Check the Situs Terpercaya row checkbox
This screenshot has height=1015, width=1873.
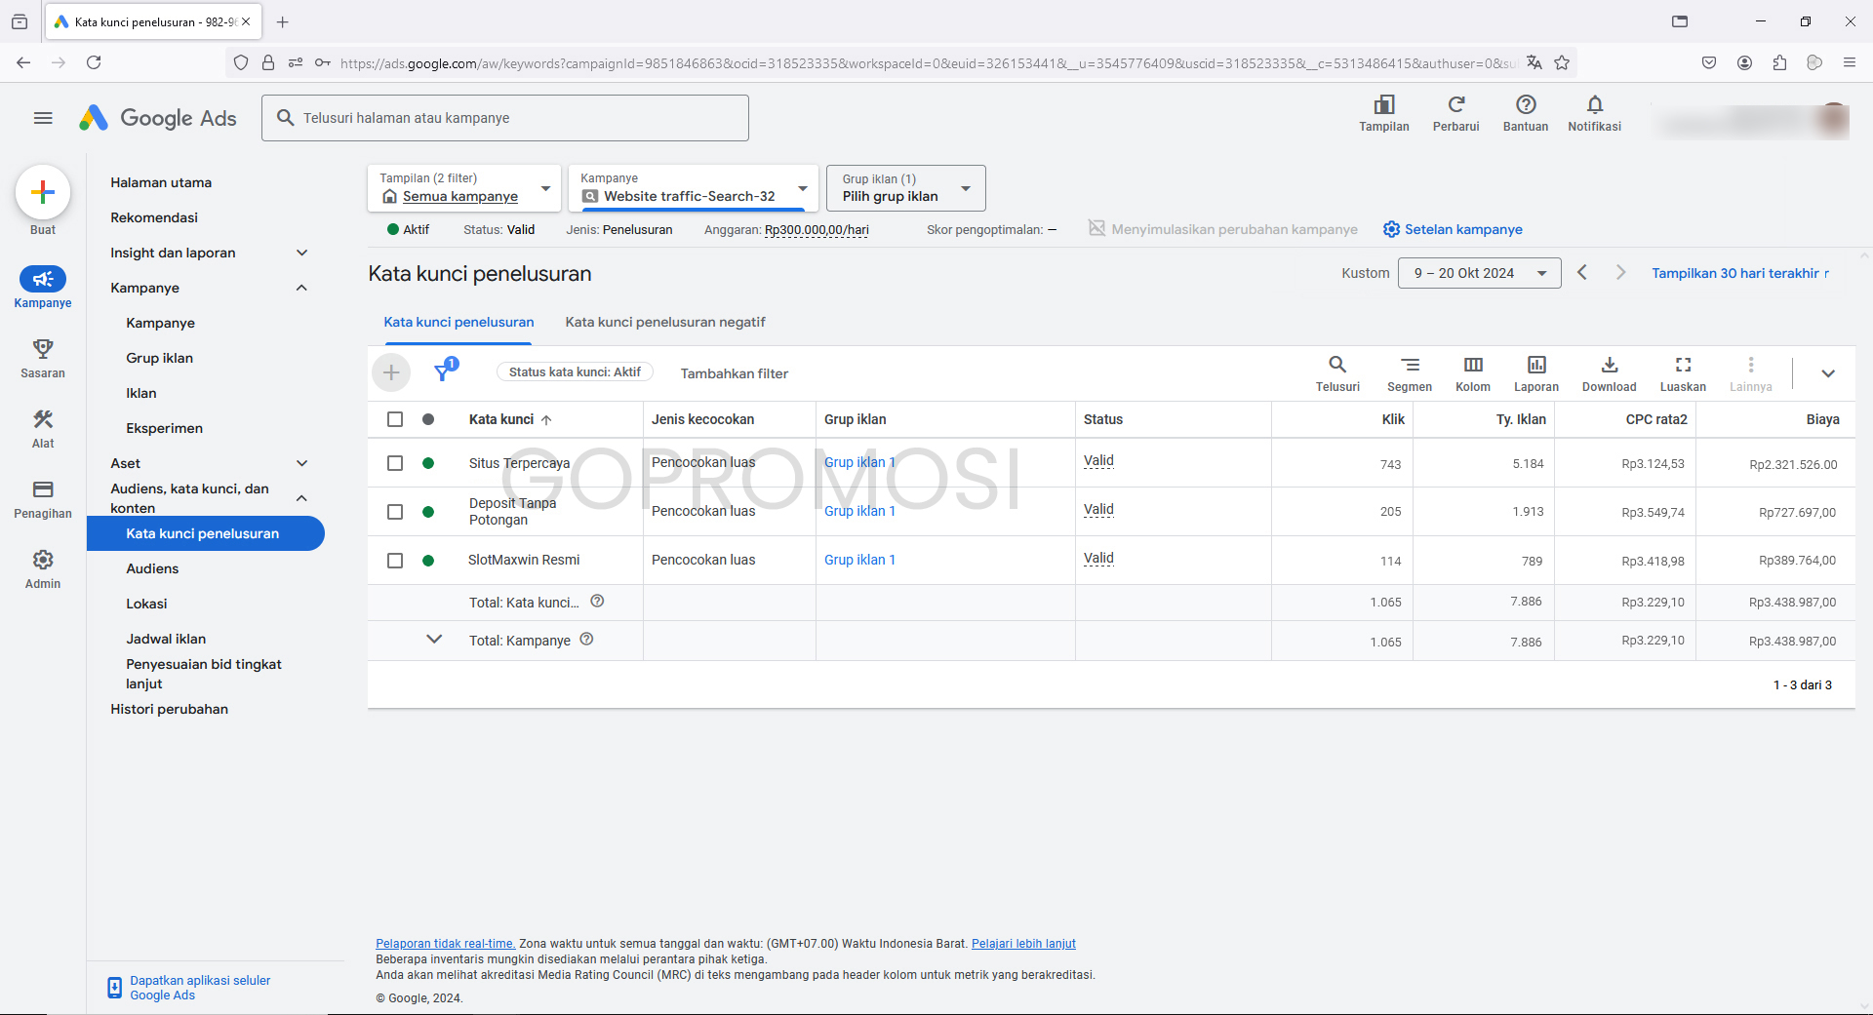click(x=395, y=463)
